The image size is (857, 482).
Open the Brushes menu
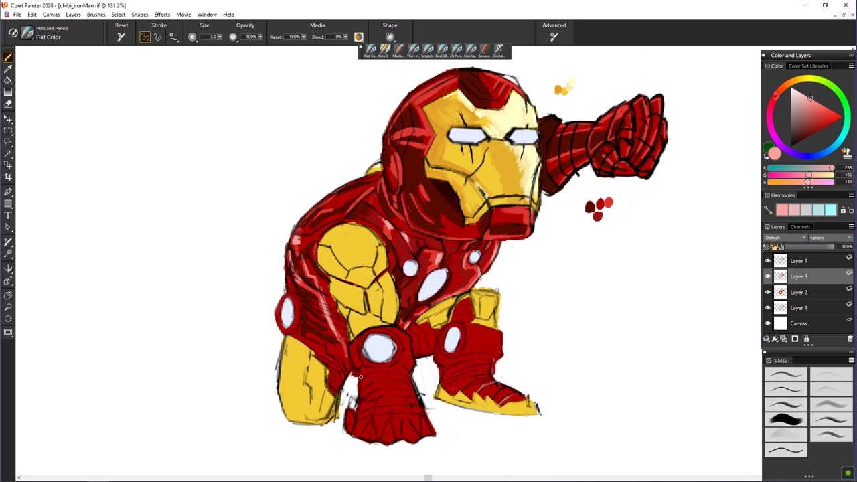[96, 14]
